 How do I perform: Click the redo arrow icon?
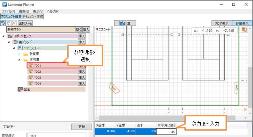pos(8,23)
